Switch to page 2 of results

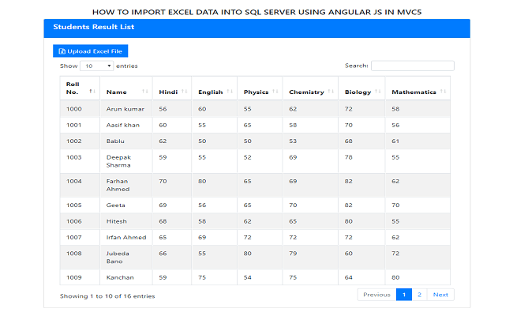[x=419, y=295]
